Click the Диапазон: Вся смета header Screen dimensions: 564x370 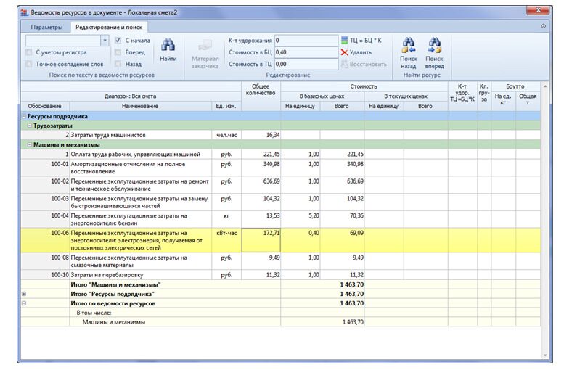click(x=131, y=96)
